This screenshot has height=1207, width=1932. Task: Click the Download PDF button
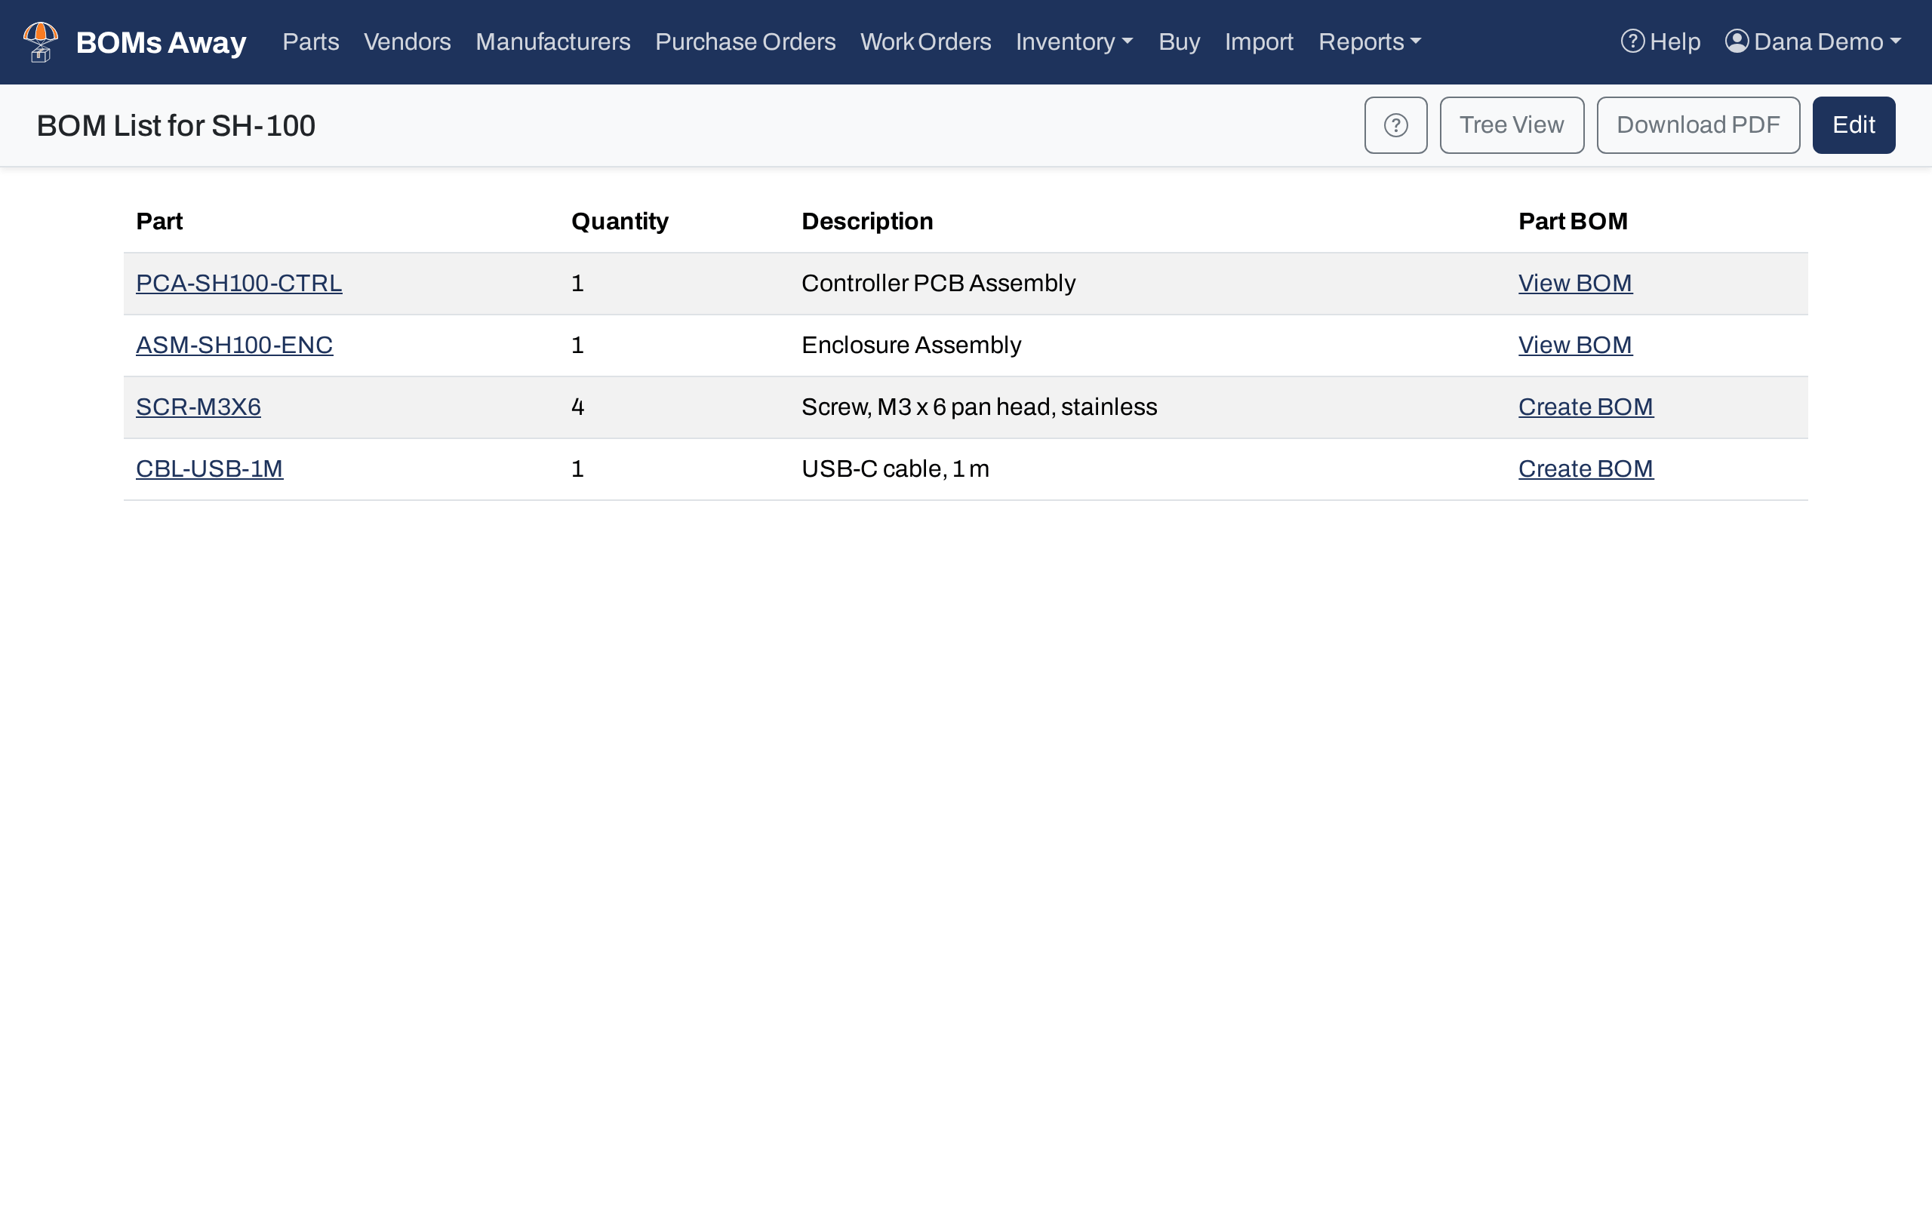pyautogui.click(x=1698, y=125)
